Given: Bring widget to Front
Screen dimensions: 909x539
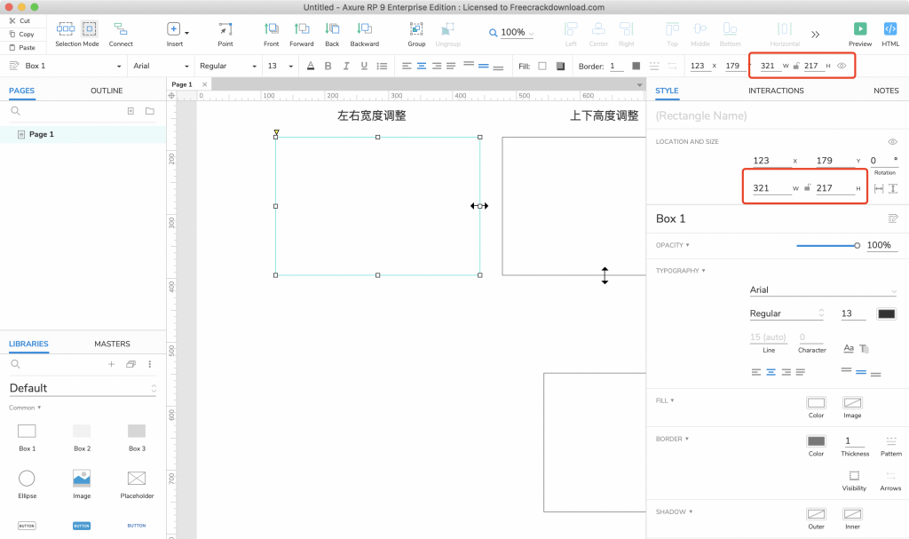Looking at the screenshot, I should pos(272,29).
